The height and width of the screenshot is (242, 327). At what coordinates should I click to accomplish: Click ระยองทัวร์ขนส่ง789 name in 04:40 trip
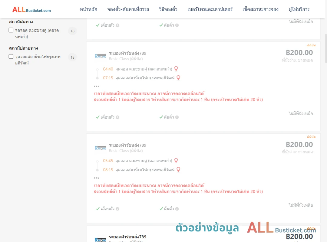pos(127,53)
